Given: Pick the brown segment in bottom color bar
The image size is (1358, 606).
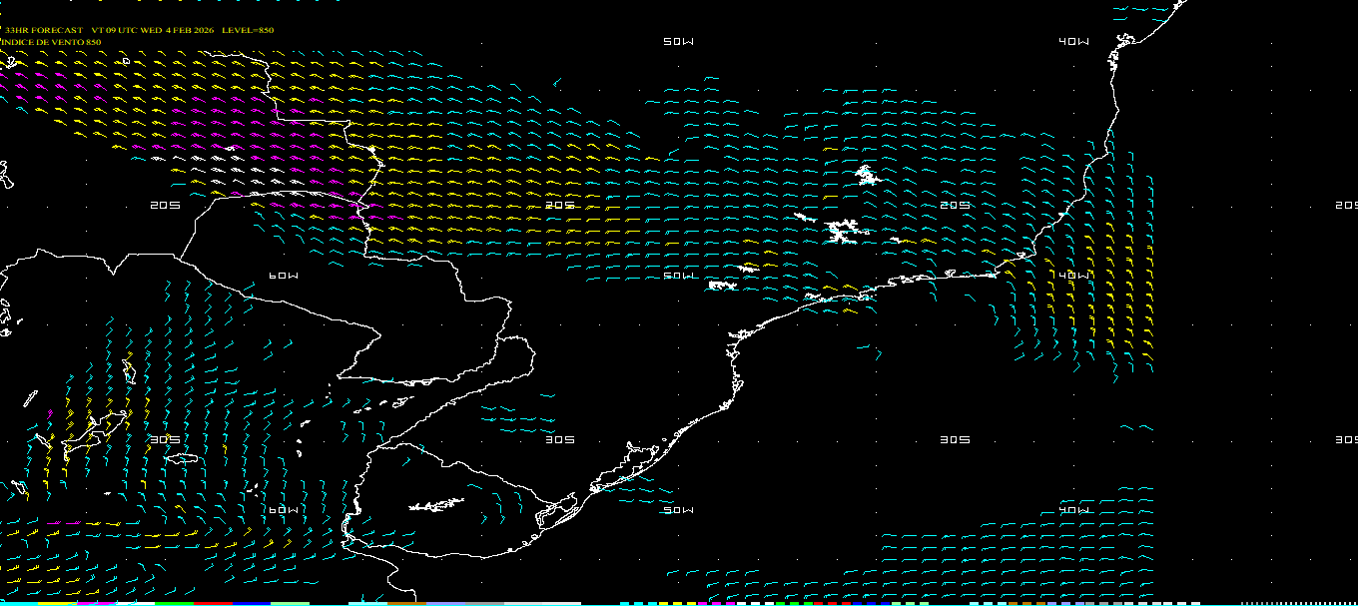Looking at the screenshot, I should (x=406, y=603).
